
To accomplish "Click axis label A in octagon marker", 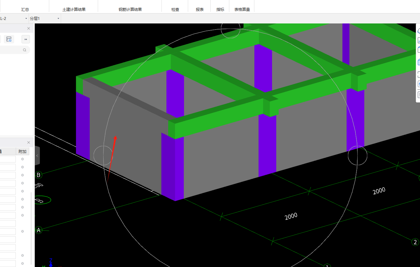I will (39, 230).
